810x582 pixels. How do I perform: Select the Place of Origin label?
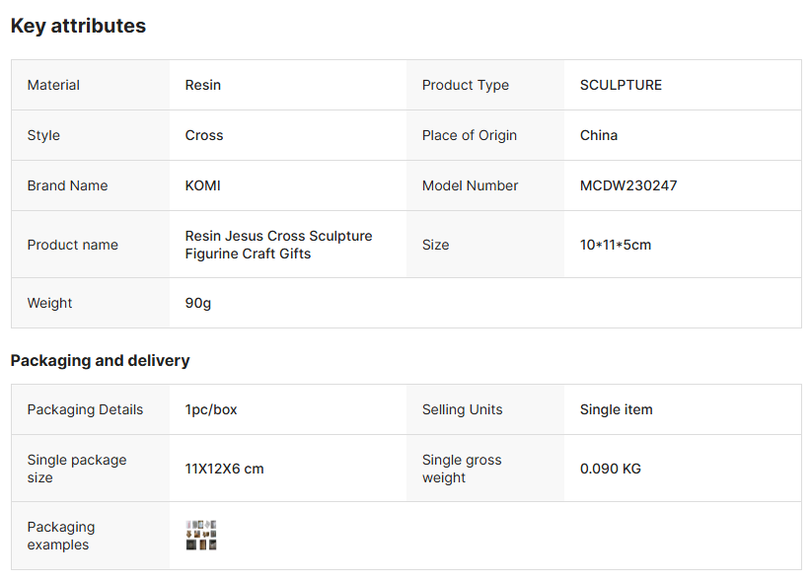coord(470,135)
